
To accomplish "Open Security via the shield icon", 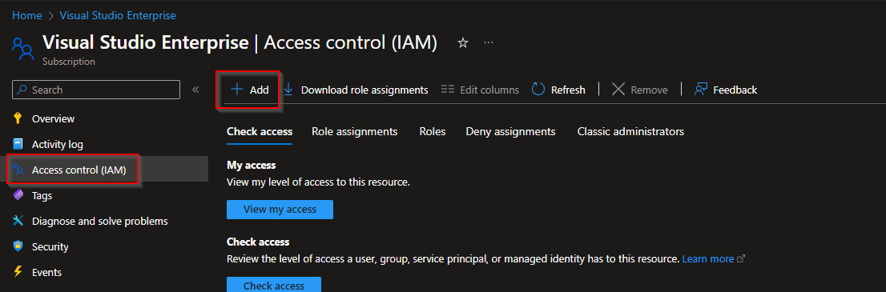I will (18, 247).
